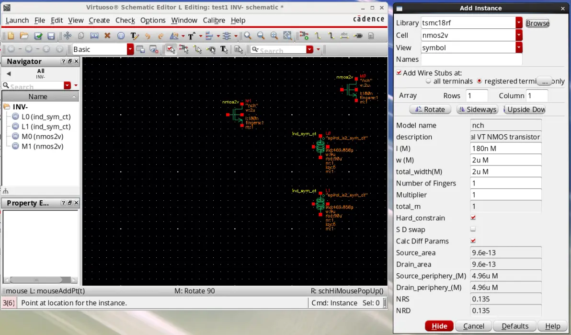Enable the S D swap checkbox
The image size is (571, 335).
pos(473,229)
